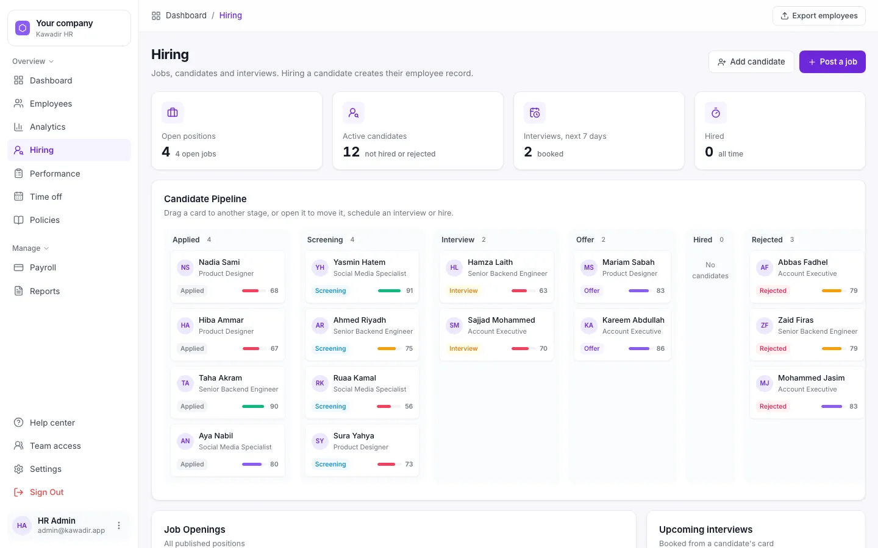Go to Employees in the sidebar

pyautogui.click(x=69, y=104)
